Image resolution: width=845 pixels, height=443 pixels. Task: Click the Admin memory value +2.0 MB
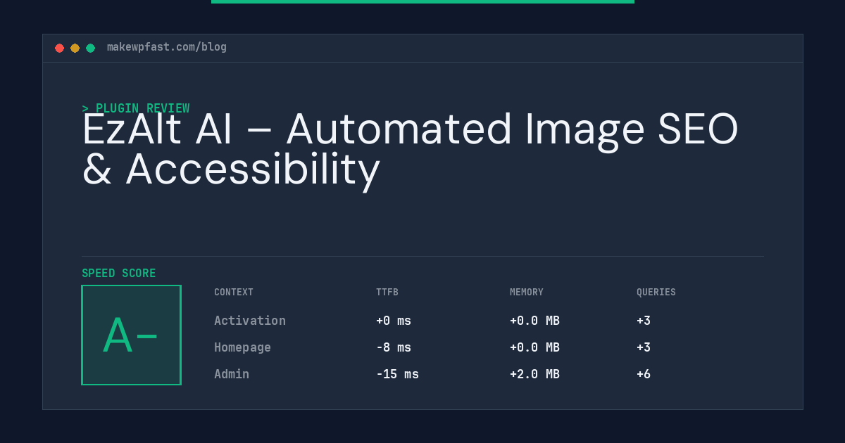pyautogui.click(x=534, y=374)
